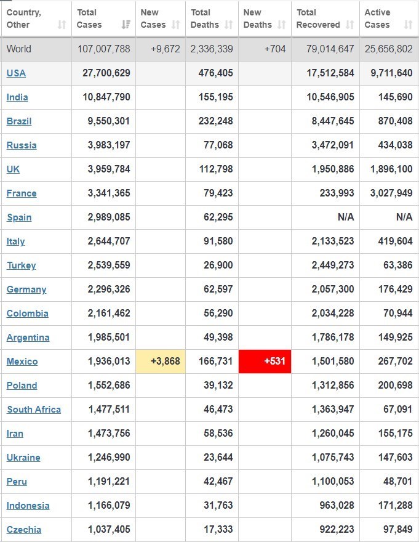This screenshot has height=542, width=419.
Task: Go to the Mexico country link
Action: pos(22,362)
